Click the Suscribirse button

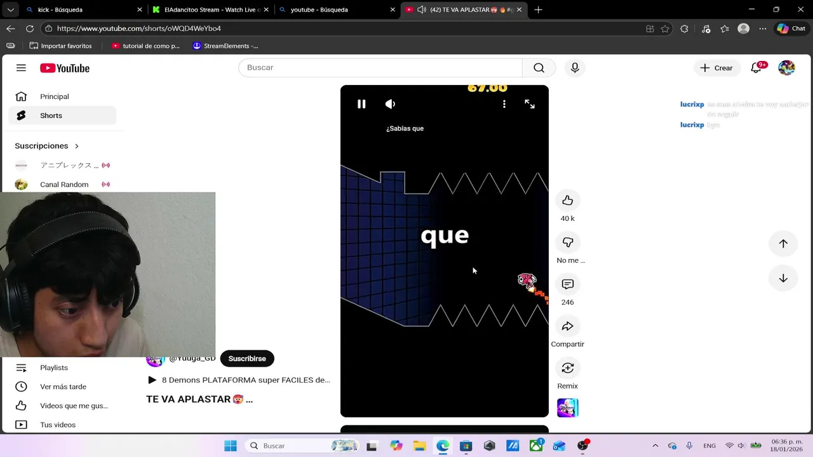tap(247, 359)
